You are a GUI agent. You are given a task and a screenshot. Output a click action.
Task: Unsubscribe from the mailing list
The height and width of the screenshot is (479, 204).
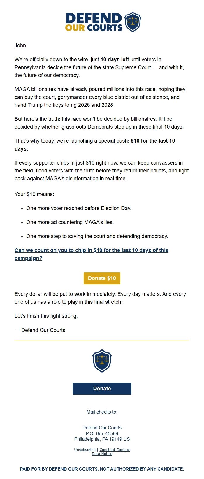point(85,450)
